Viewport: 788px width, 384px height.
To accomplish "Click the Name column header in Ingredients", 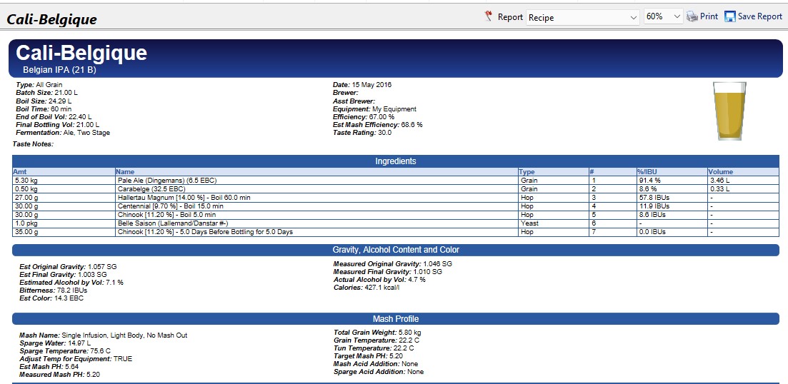I will coord(125,172).
